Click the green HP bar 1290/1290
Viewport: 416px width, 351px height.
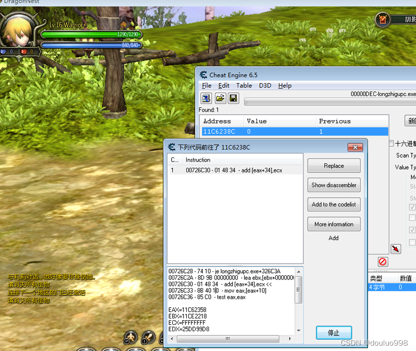[x=92, y=34]
